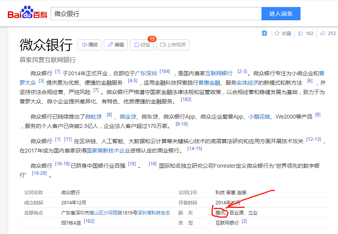Click the blue plus icon beside 收藏
This screenshot has height=234, width=338.
coord(265,33)
